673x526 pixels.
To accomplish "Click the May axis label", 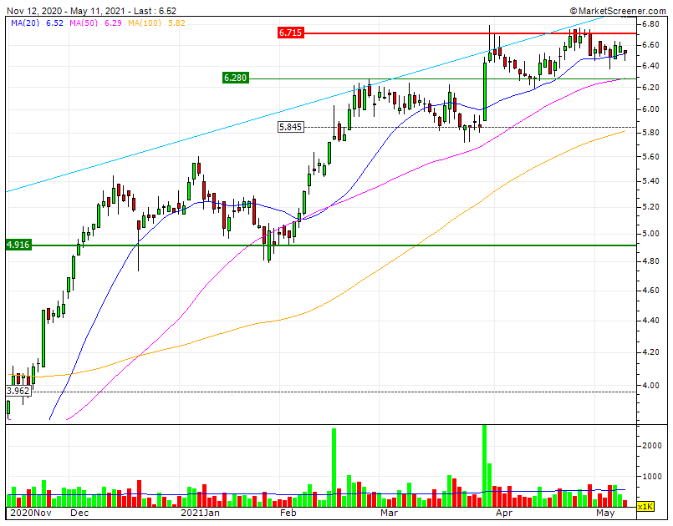I will 605,513.
